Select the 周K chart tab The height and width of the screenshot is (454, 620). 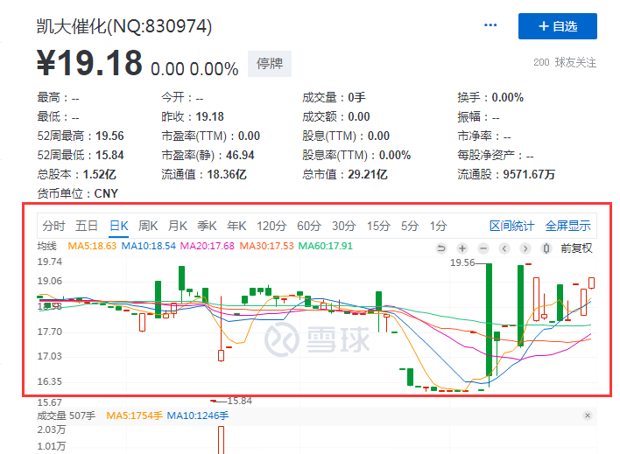click(148, 226)
